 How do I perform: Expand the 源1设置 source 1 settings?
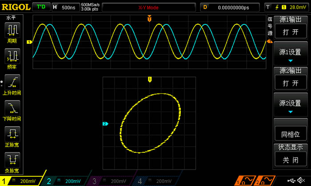(291, 54)
